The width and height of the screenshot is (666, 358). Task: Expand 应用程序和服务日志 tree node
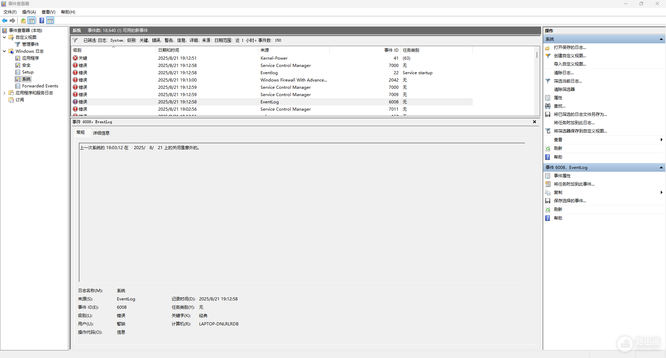[x=4, y=93]
